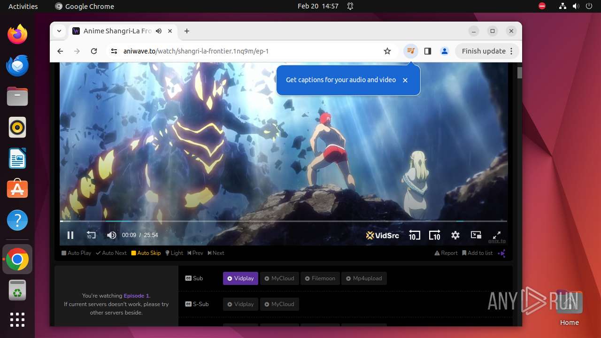
Task: Open Chrome profile avatar
Action: [445, 51]
